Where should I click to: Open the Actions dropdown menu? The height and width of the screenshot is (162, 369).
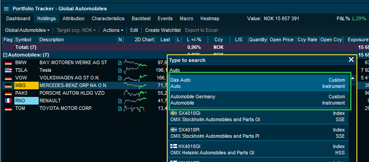click(113, 30)
